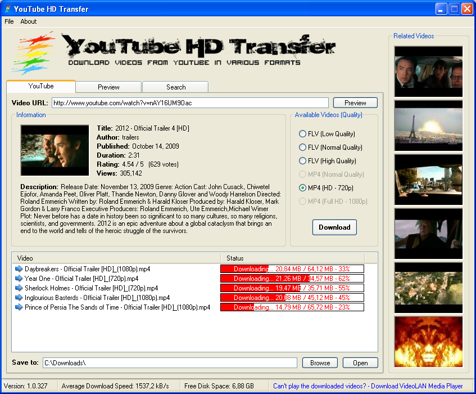Click the duration value '2:31'
The width and height of the screenshot is (476, 394).
point(134,155)
